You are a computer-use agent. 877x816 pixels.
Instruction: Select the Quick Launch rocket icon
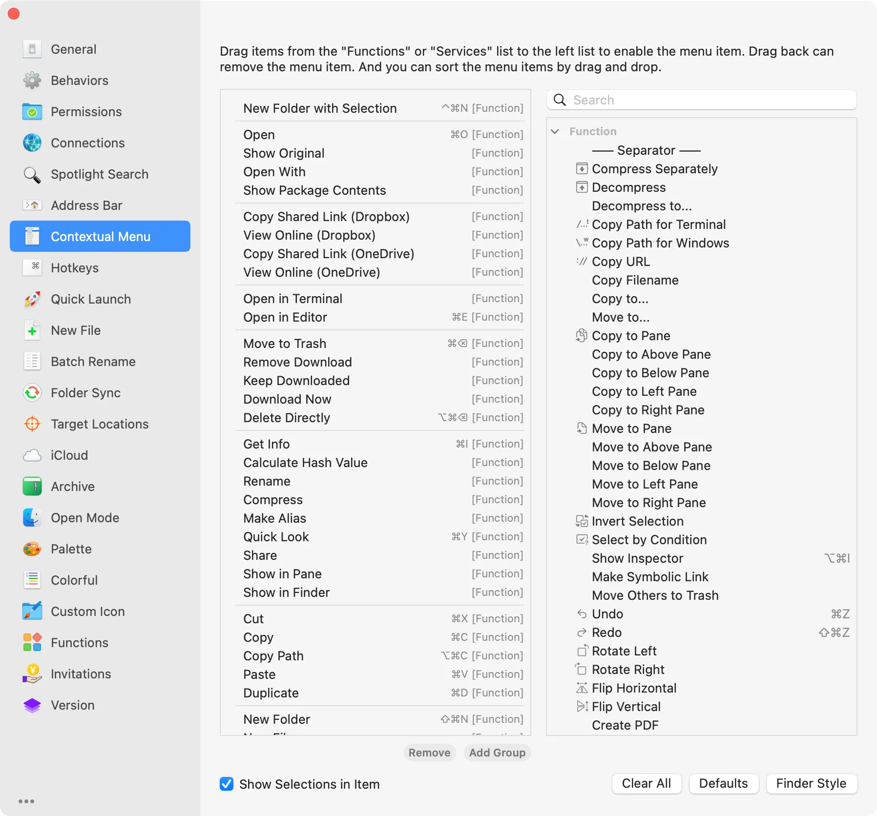click(x=32, y=299)
